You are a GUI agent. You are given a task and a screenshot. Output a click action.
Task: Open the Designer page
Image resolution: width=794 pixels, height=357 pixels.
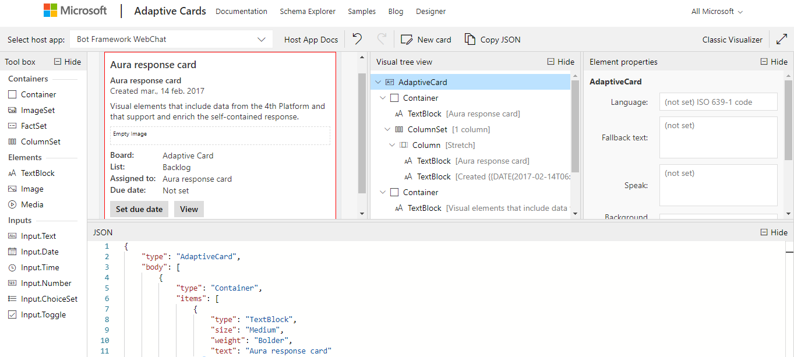(431, 11)
